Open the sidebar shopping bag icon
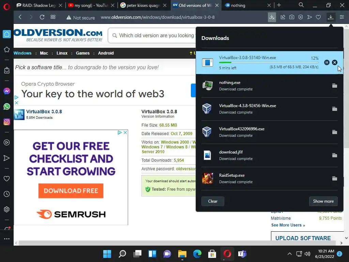The height and width of the screenshot is (262, 349). point(7,70)
